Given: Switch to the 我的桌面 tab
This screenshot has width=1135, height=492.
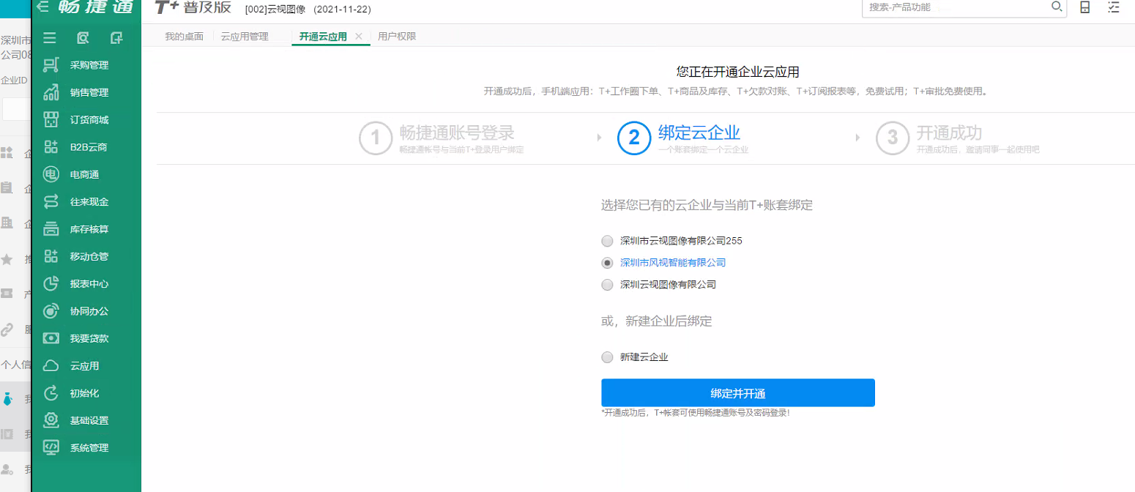Looking at the screenshot, I should pos(184,36).
